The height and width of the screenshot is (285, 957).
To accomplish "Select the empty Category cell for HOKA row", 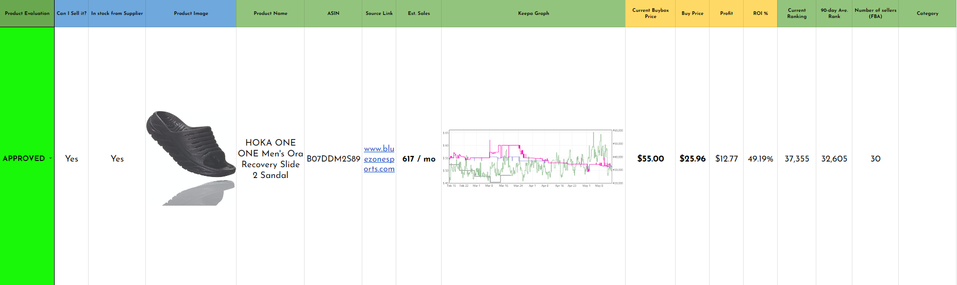I will 928,156.
